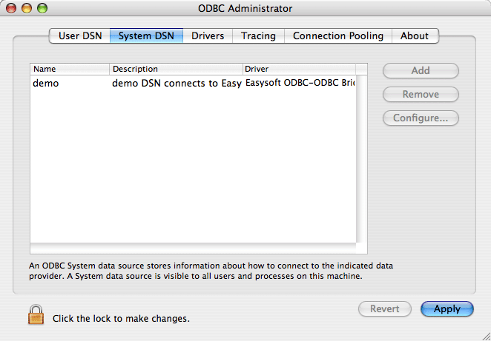Click the padlock icon to unlock changes
This screenshot has height=341, width=491.
point(36,314)
